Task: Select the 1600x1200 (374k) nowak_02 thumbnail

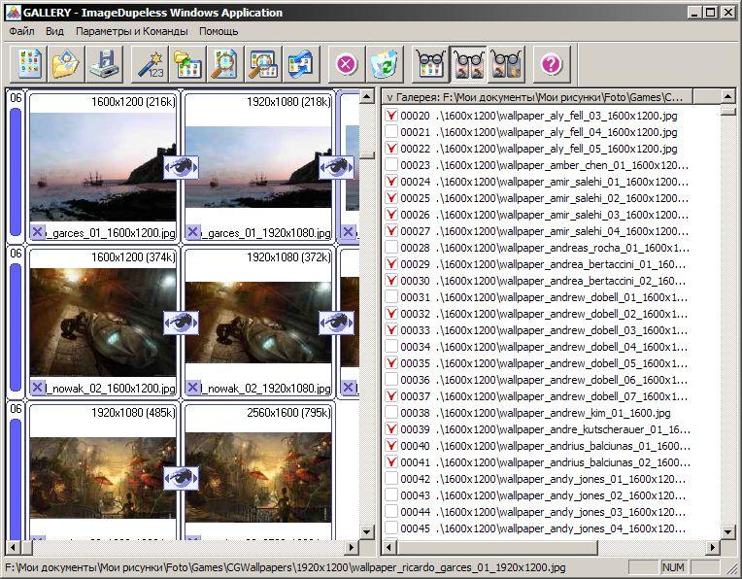Action: [x=103, y=322]
